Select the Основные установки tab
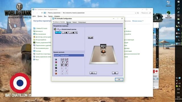The height and width of the screenshot is (102, 182). tap(59, 22)
